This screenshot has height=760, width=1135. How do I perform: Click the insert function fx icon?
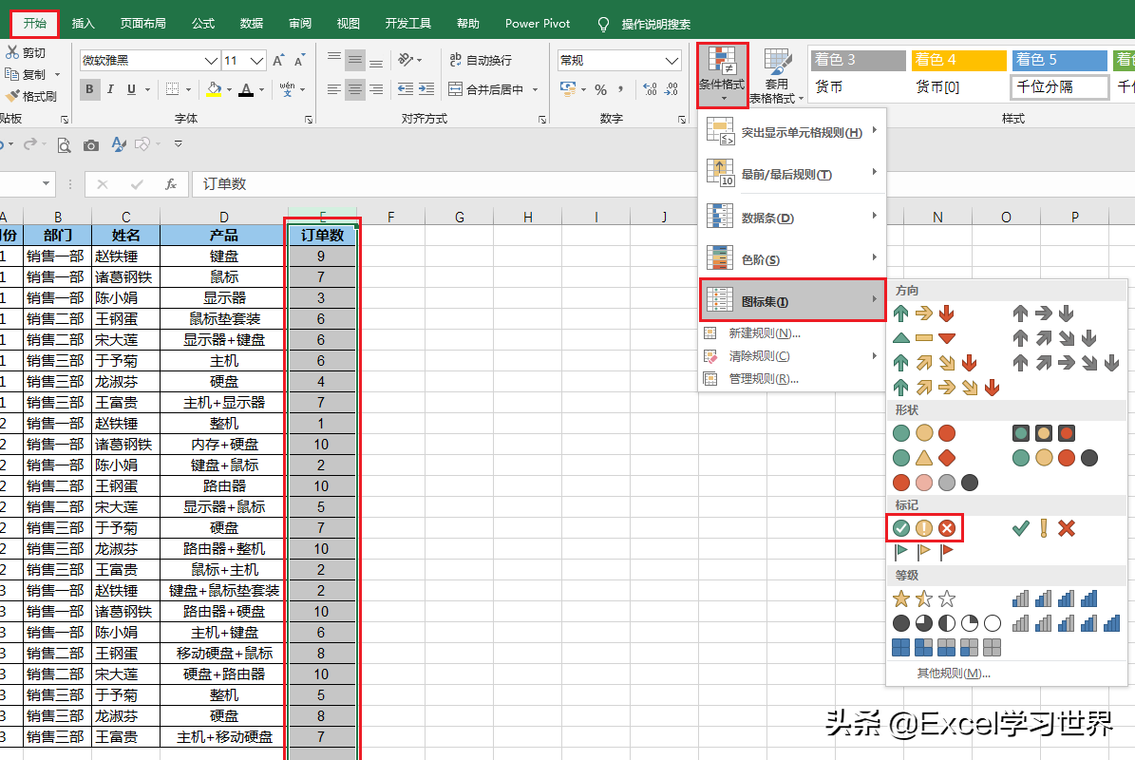(x=171, y=184)
